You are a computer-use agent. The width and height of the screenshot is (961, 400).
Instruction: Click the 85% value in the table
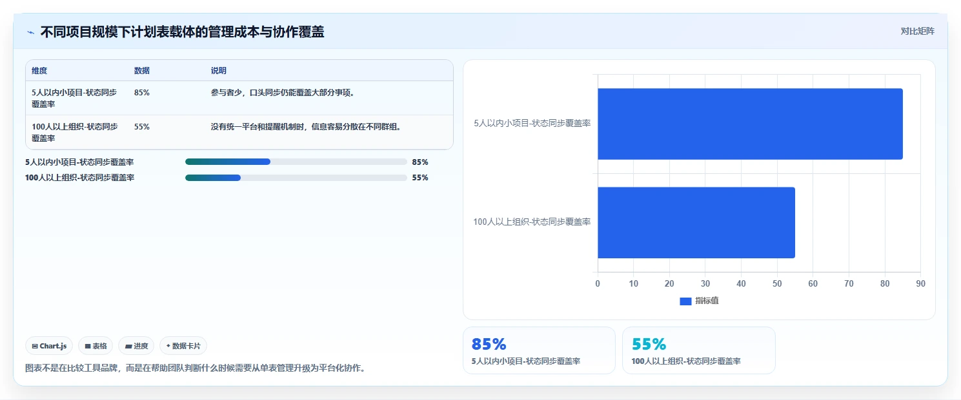142,93
